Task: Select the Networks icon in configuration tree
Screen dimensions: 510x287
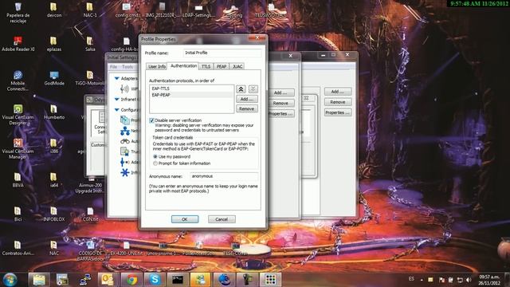Action: 125,131
